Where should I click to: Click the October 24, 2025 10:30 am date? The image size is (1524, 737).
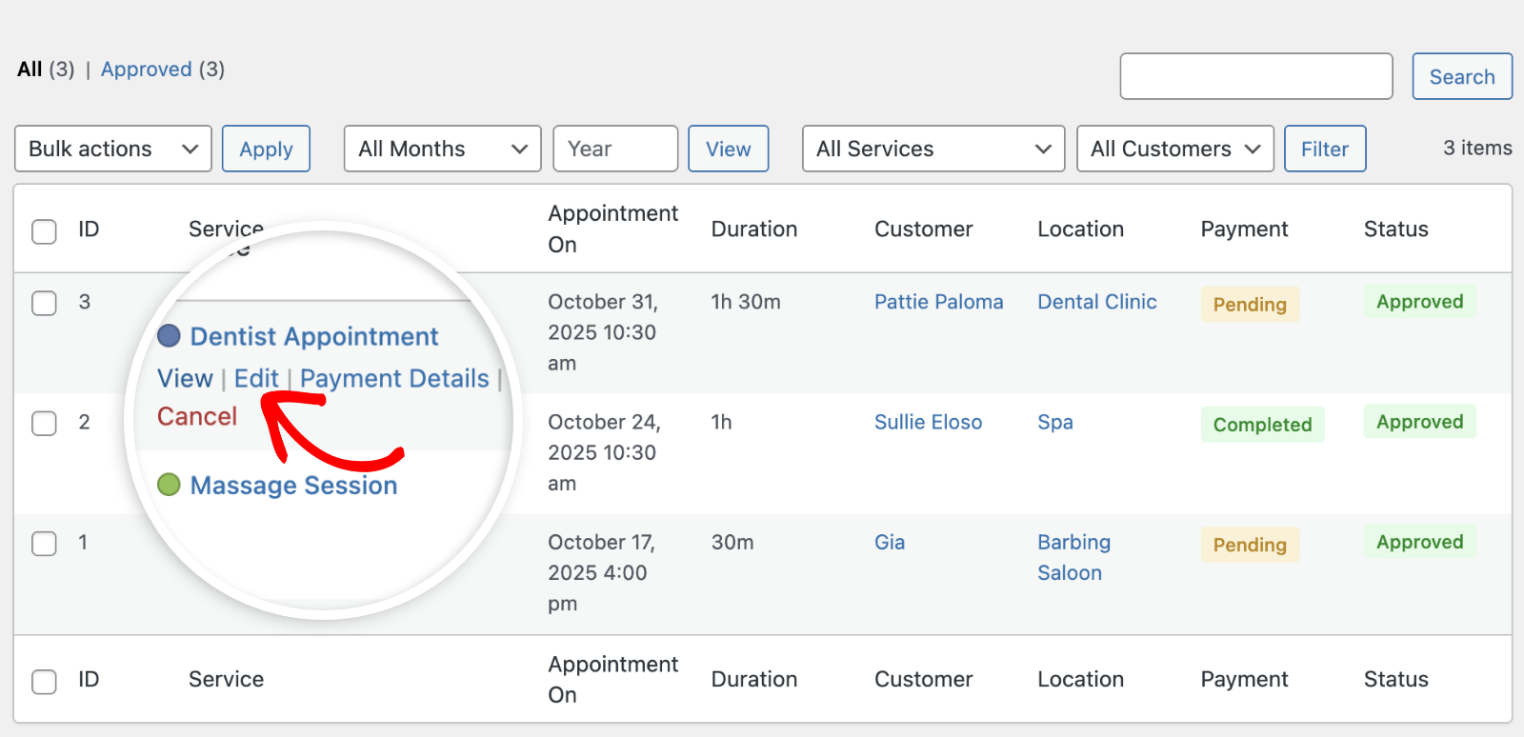click(x=604, y=452)
